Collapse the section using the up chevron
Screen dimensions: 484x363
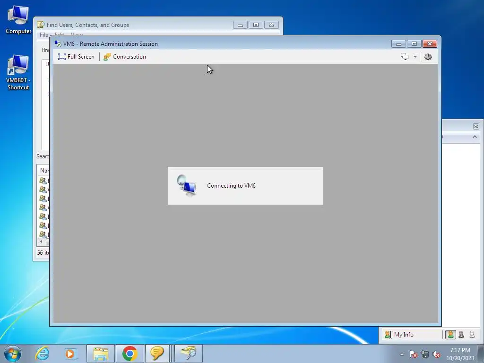[475, 137]
